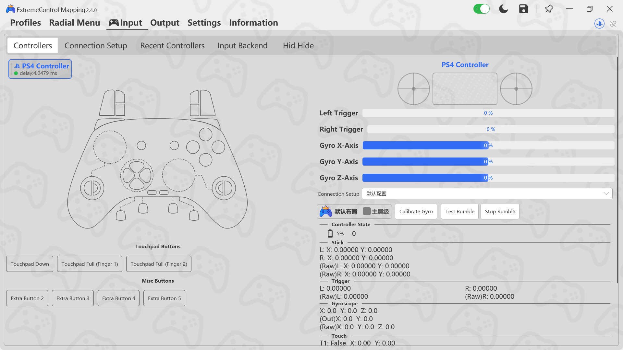Click the touchpad visualization area

point(465,88)
